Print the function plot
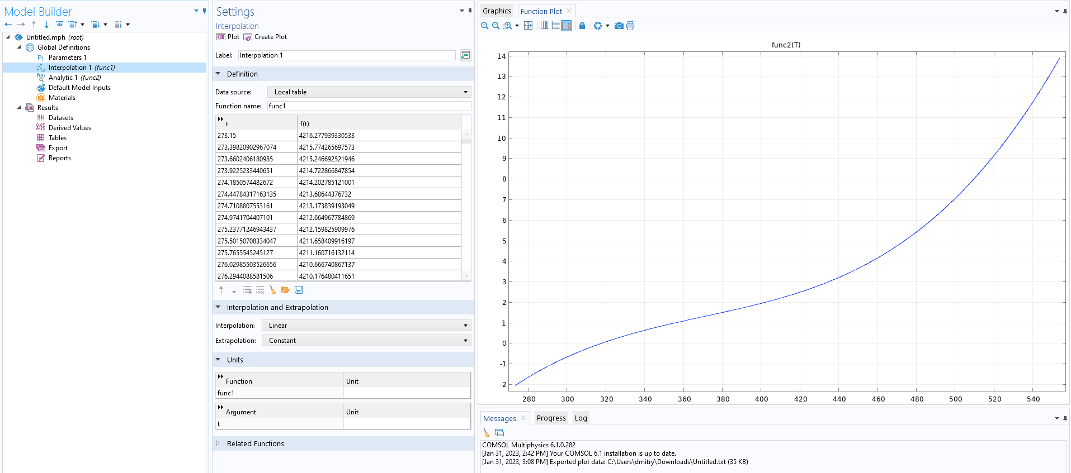 pos(630,26)
